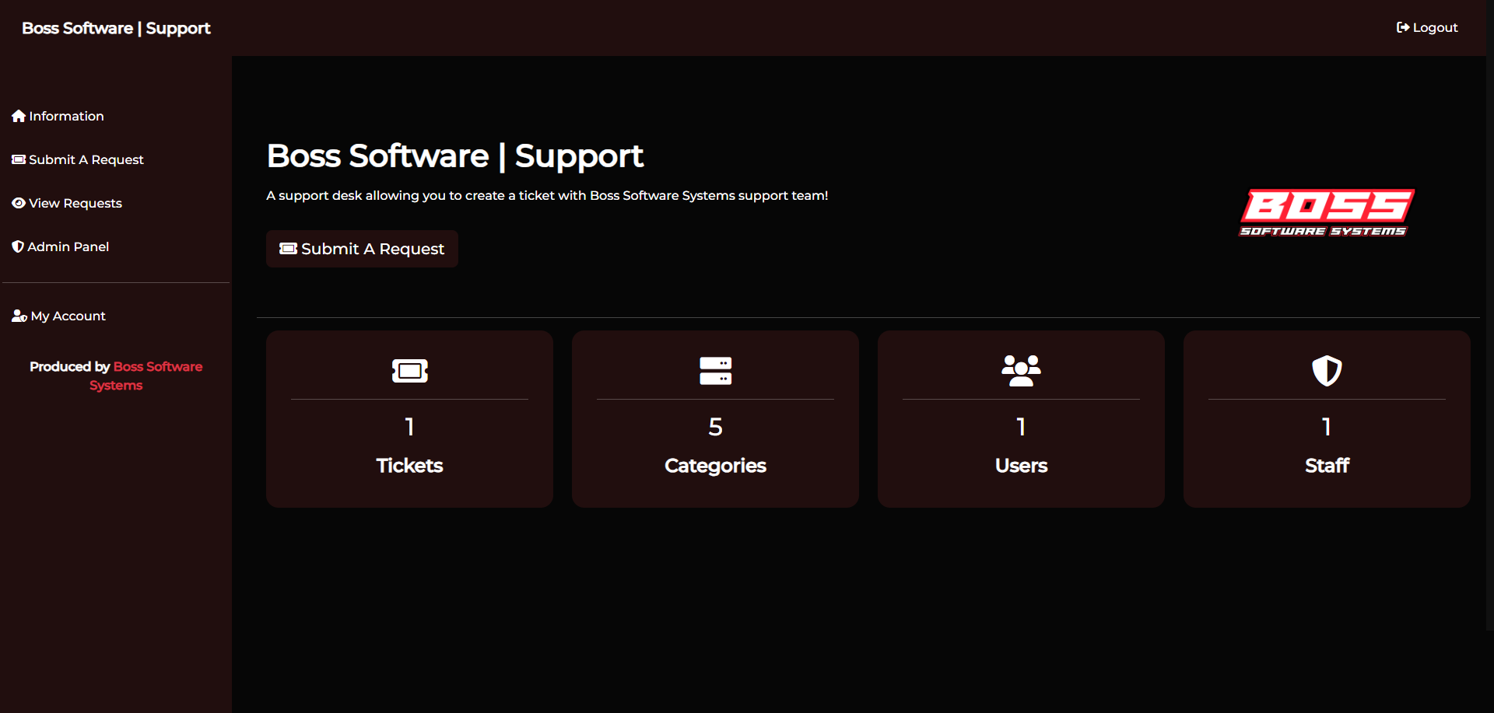Viewport: 1494px width, 713px height.
Task: Click the Staff card label
Action: pyautogui.click(x=1327, y=465)
